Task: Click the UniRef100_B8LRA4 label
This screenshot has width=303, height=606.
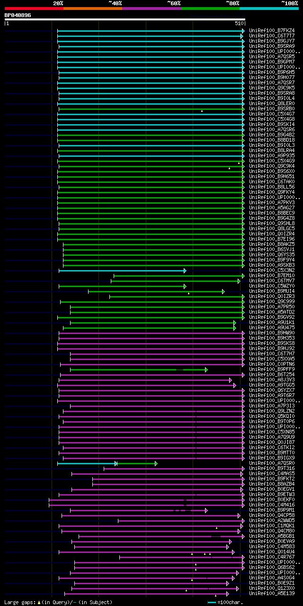Action: tap(272, 150)
